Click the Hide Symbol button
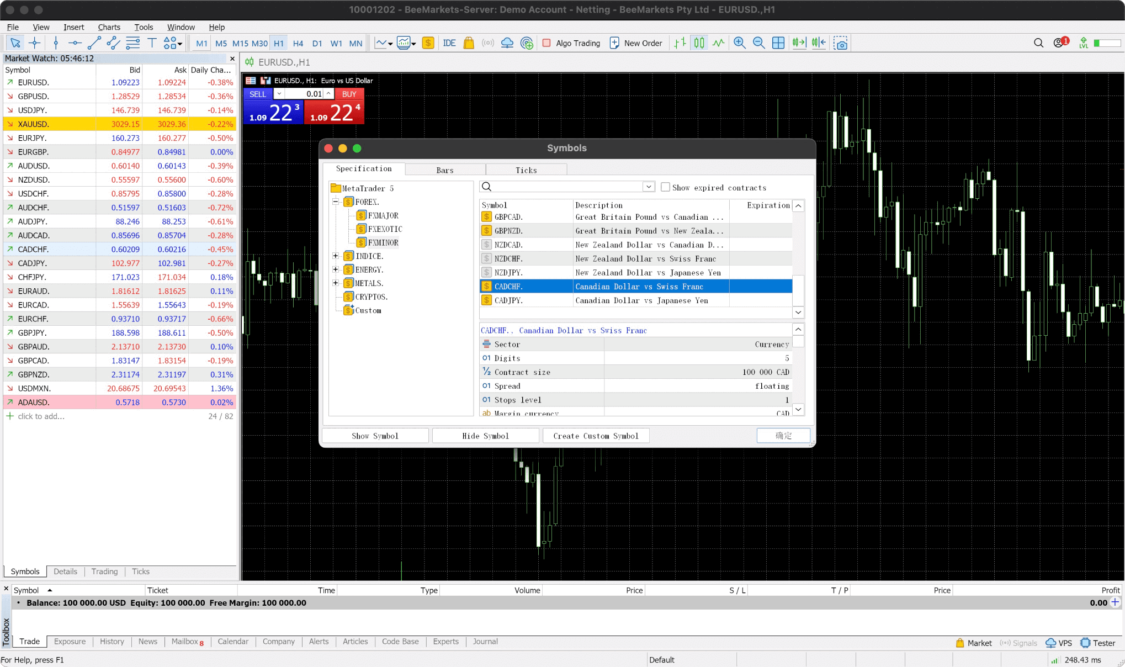Viewport: 1125px width, 667px height. (x=485, y=436)
